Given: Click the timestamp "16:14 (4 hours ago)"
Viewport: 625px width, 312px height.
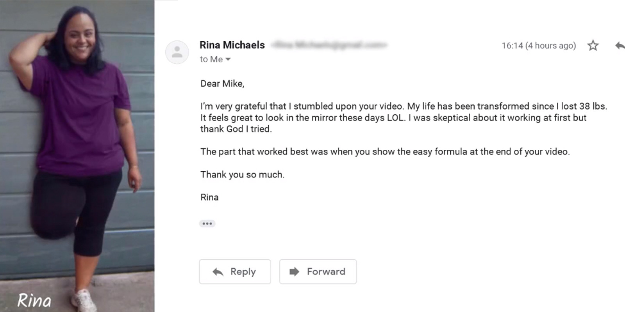Looking at the screenshot, I should click(538, 45).
